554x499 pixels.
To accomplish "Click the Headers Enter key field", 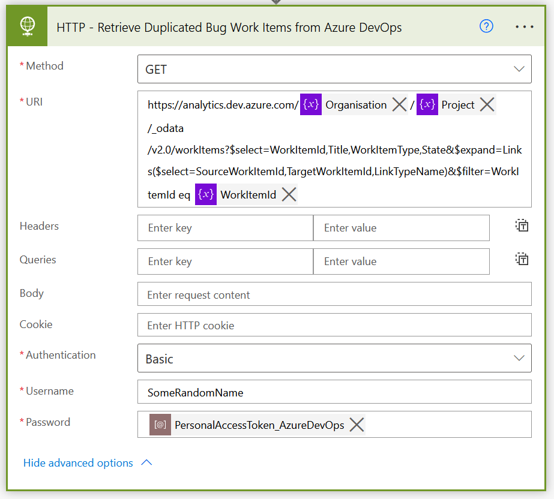I will [x=225, y=228].
